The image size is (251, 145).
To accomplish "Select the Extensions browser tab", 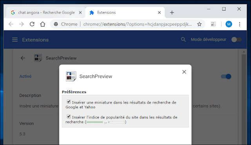I will [x=125, y=13].
